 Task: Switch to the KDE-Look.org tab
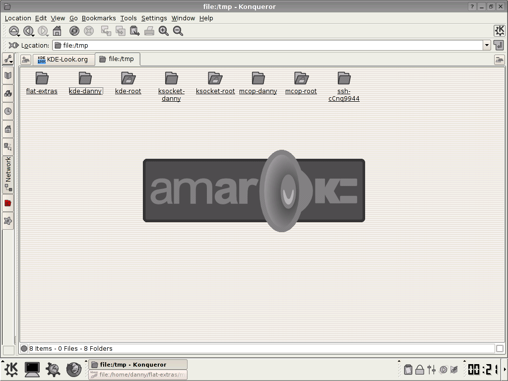(x=63, y=60)
